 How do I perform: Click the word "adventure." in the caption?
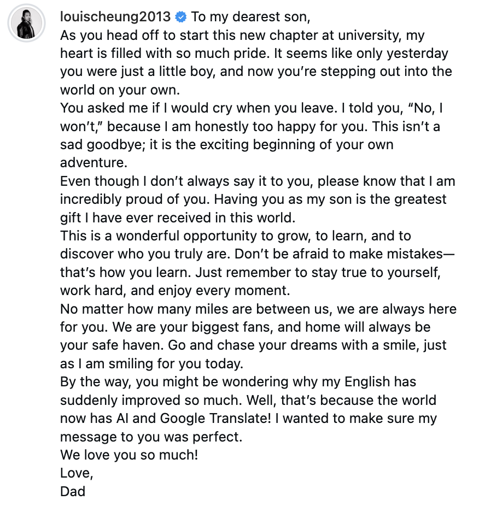(x=91, y=163)
